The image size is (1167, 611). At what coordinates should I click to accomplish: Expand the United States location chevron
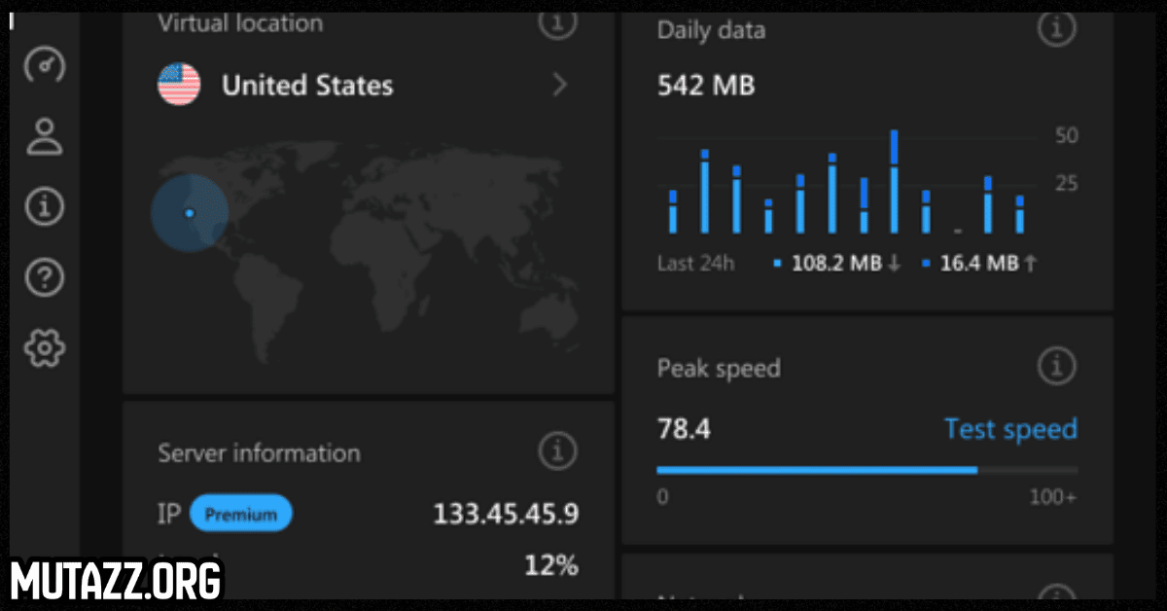(x=559, y=86)
